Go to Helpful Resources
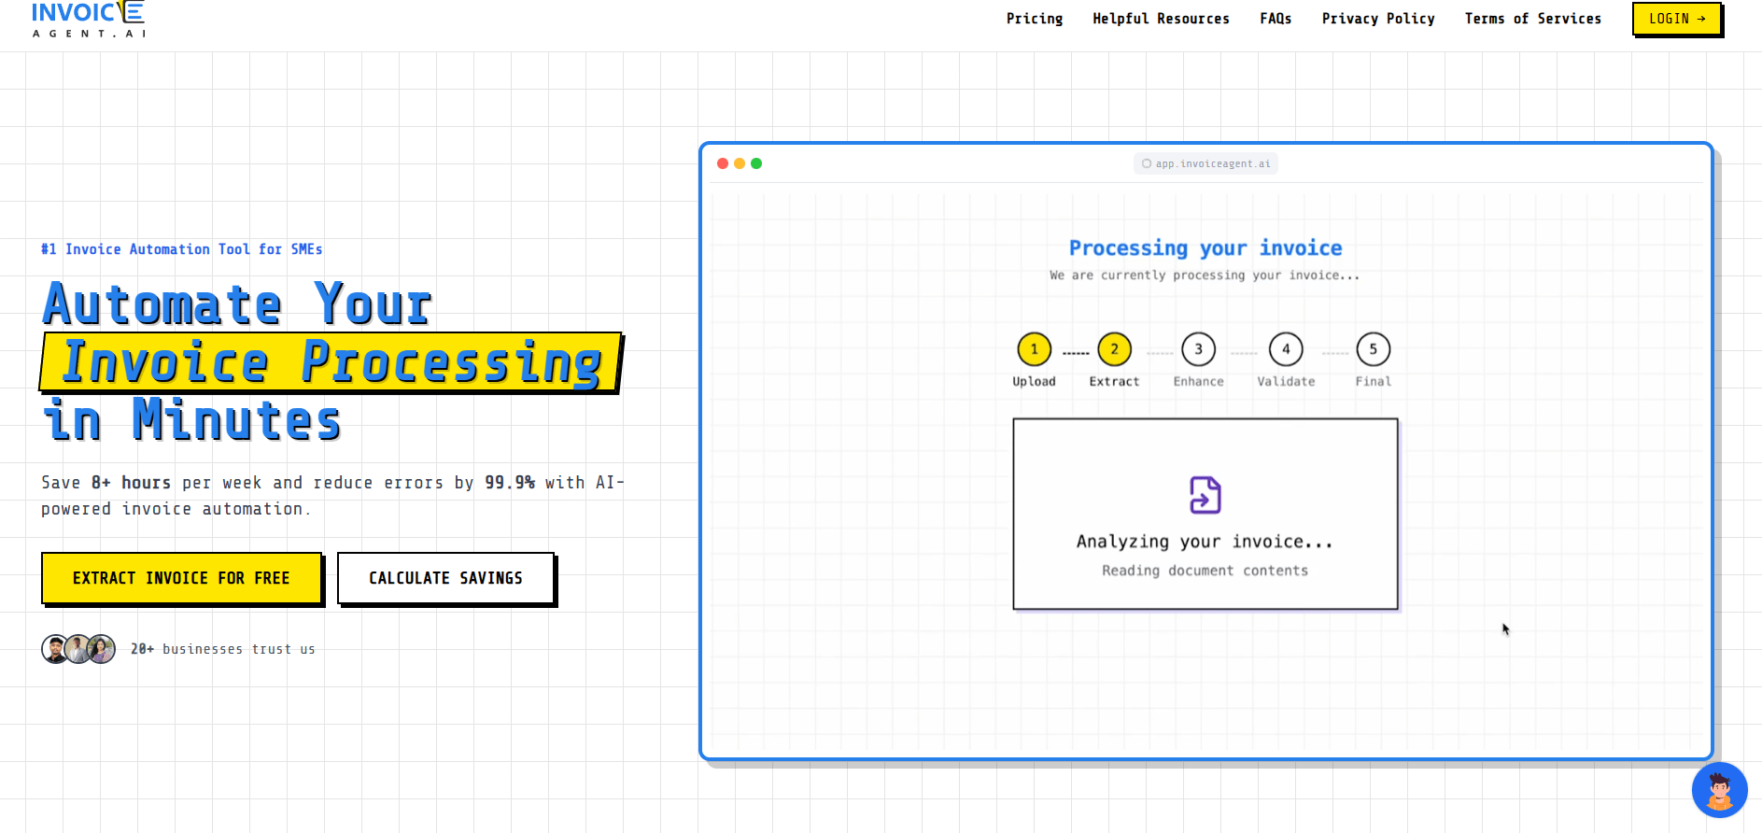The height and width of the screenshot is (833, 1762). [x=1161, y=19]
